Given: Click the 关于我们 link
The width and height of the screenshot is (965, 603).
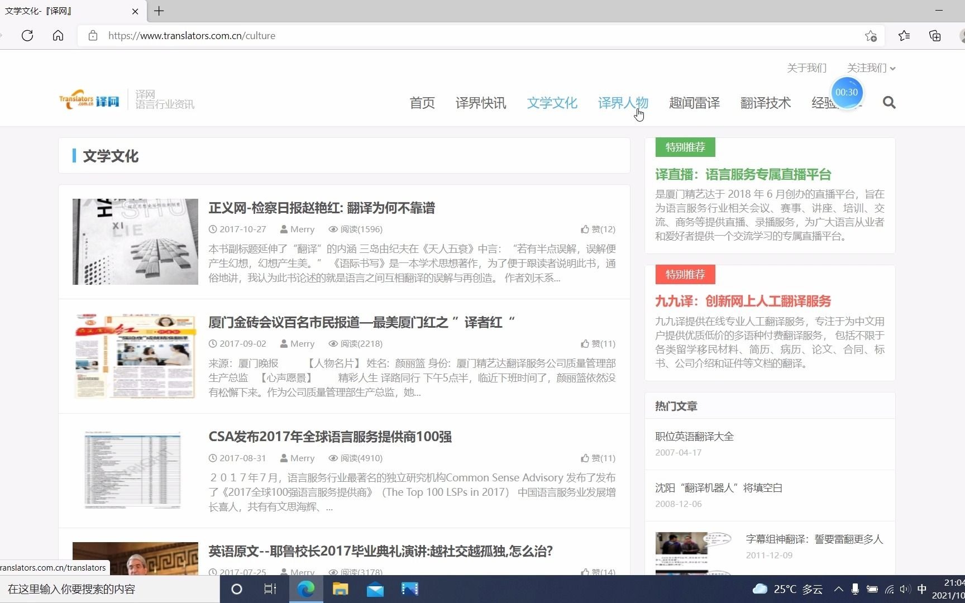Looking at the screenshot, I should coord(806,68).
